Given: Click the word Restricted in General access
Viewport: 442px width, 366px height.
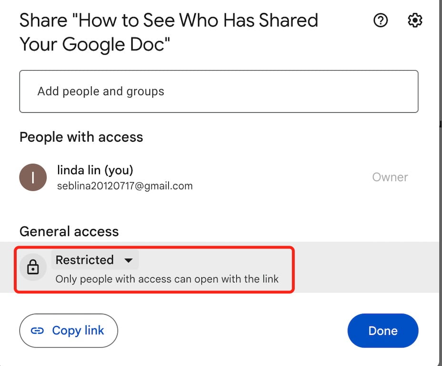Looking at the screenshot, I should point(85,260).
